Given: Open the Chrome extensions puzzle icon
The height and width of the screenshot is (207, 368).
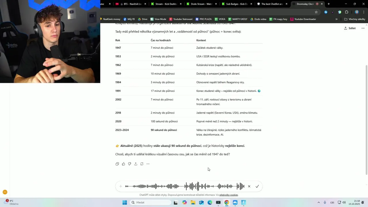Looking at the screenshot, I should pyautogui.click(x=346, y=12).
